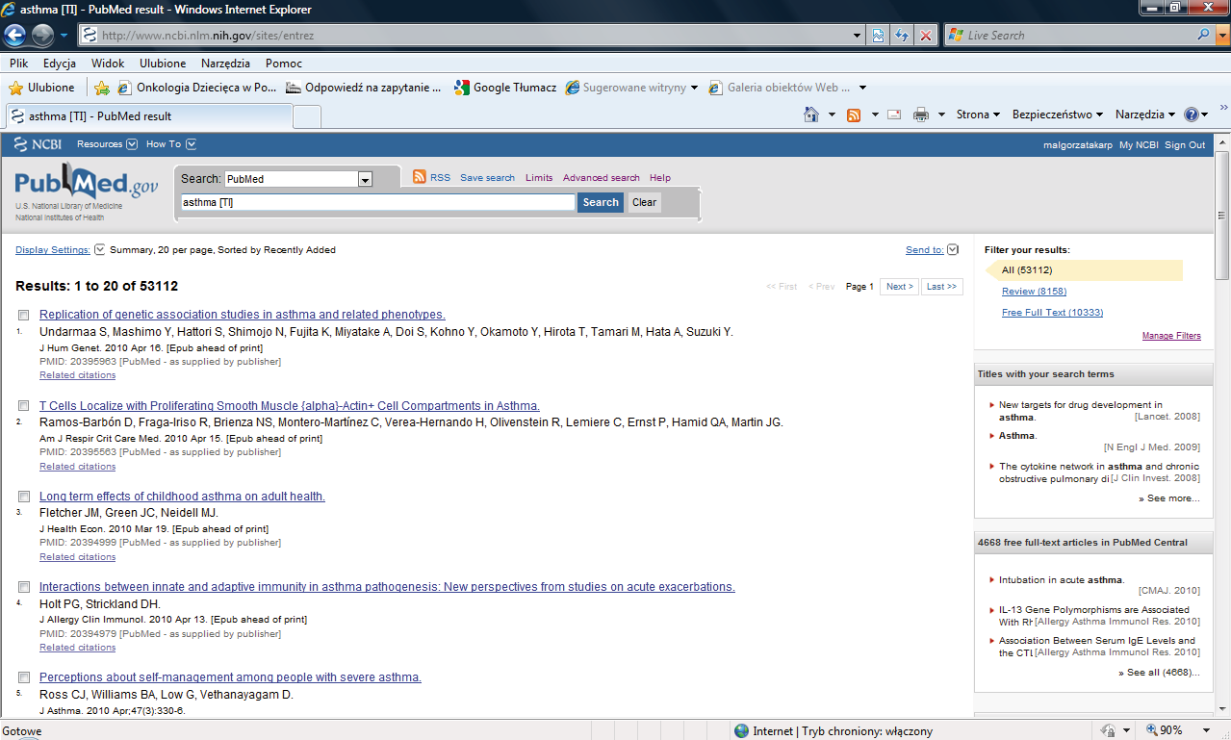
Task: Click the Add to Favorites Bar icon
Action: 102,88
